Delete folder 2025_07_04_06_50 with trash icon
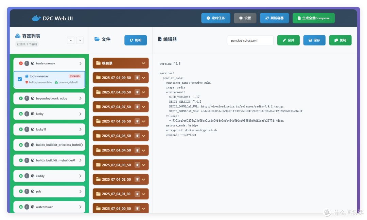Image resolution: width=367 pixels, height=220 pixels. (137, 121)
